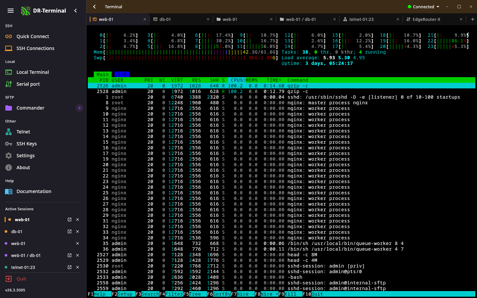Select htop I/O tab
Viewport: 477px width, 298px height.
(122, 74)
